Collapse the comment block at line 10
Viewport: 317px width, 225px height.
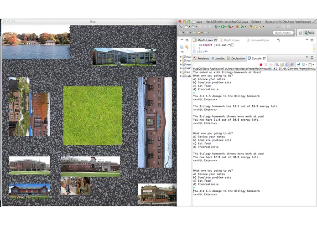pyautogui.click(x=201, y=51)
